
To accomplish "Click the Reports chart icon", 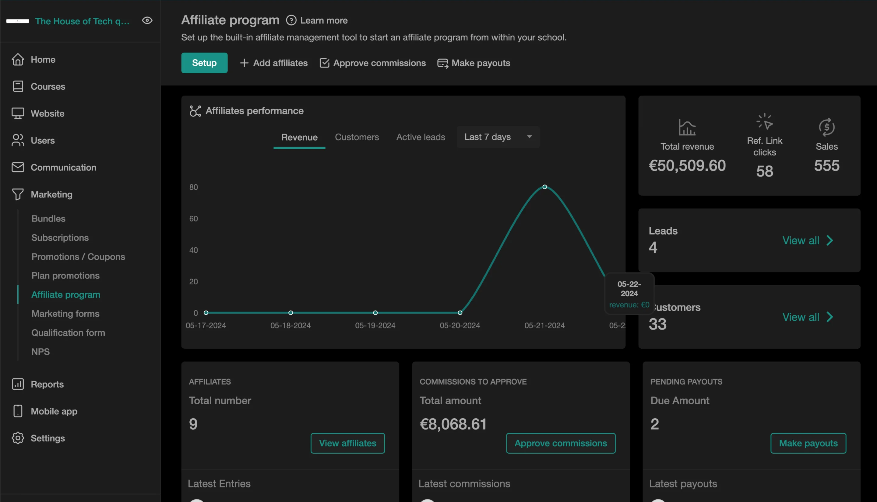I will click(18, 384).
